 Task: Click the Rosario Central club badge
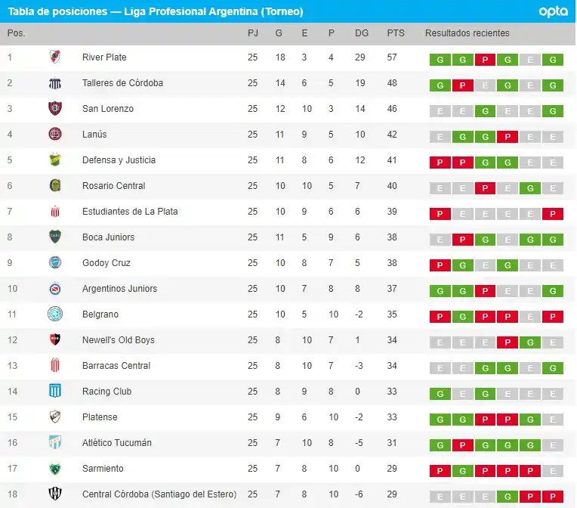[x=54, y=186]
